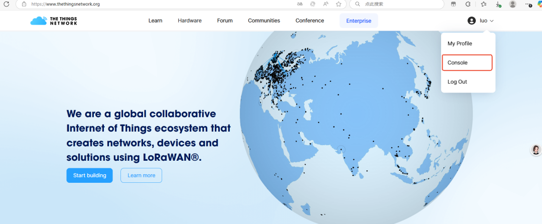This screenshot has height=224, width=542.
Task: Click the read aloud icon
Action: pos(326,4)
